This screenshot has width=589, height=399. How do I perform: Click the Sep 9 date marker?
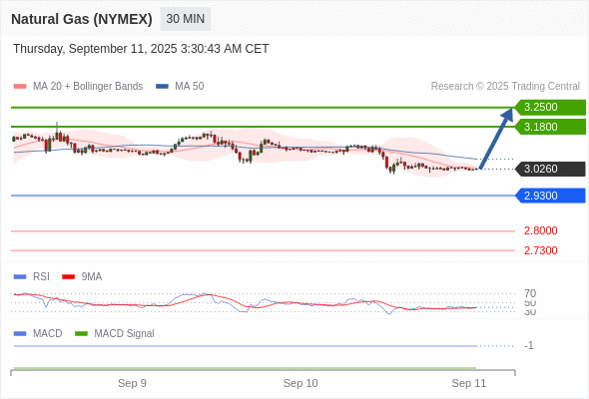click(132, 383)
